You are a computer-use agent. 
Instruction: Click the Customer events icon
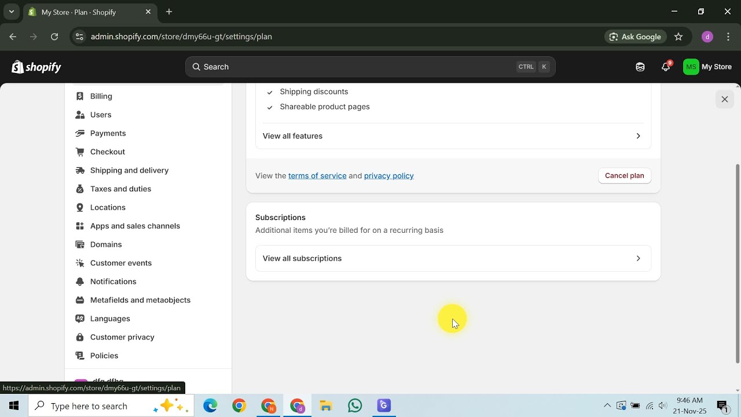pos(80,263)
